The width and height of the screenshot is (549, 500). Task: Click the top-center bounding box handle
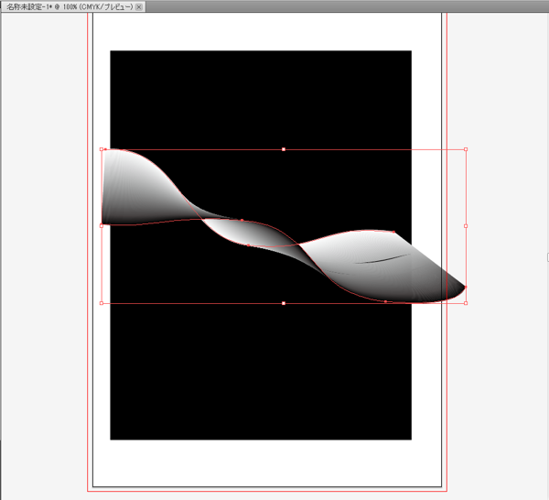click(x=284, y=149)
